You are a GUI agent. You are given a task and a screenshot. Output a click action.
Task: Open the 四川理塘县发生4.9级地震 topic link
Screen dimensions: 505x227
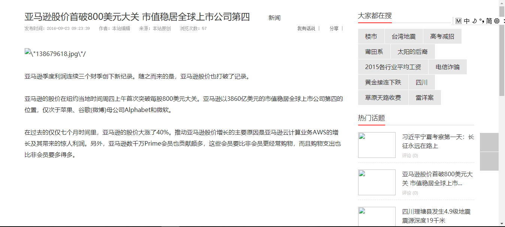436,216
